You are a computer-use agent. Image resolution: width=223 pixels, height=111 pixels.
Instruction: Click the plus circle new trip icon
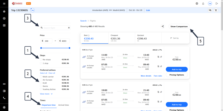4,18
